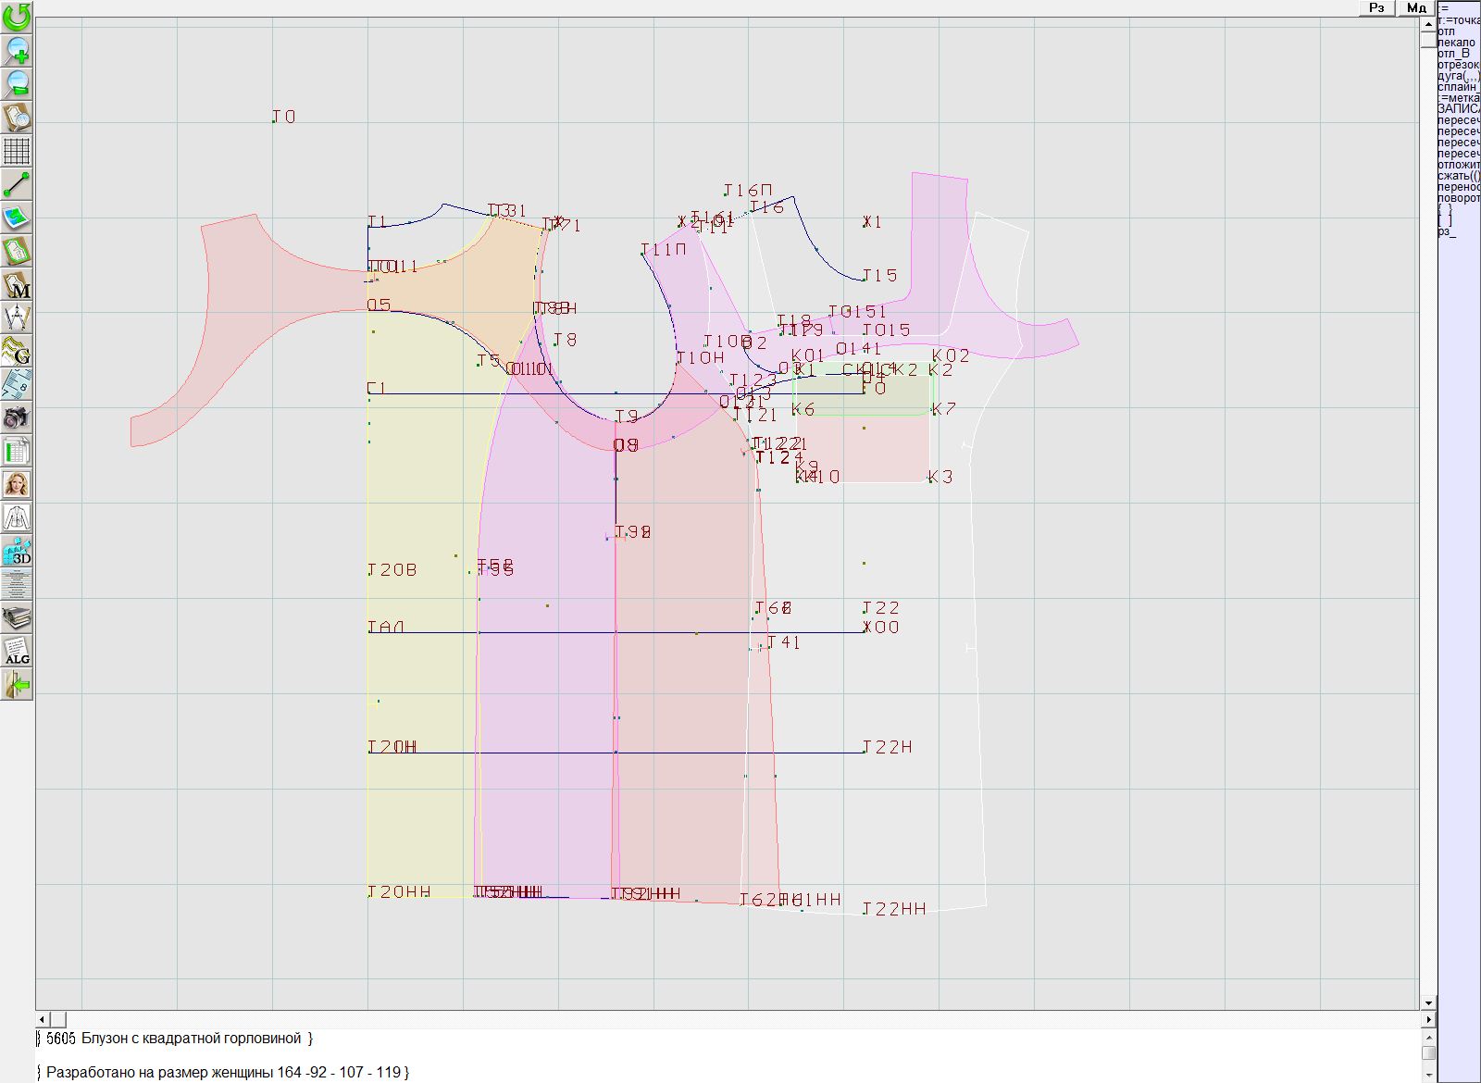Click the text line 'Блузон с квадратной горловиной'
The height and width of the screenshot is (1083, 1481).
pos(191,1039)
